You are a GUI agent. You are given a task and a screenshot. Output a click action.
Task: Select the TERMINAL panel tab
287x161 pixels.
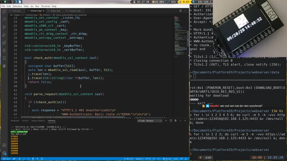point(52,121)
